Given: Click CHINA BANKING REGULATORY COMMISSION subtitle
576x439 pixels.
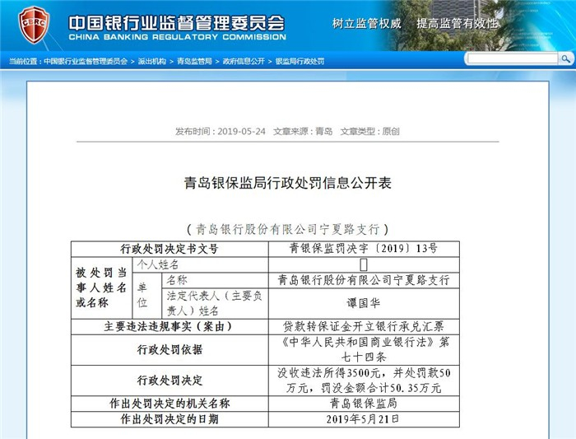Looking at the screenshot, I should coord(177,37).
